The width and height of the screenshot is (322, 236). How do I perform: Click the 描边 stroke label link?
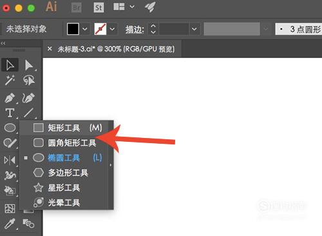[x=135, y=30]
